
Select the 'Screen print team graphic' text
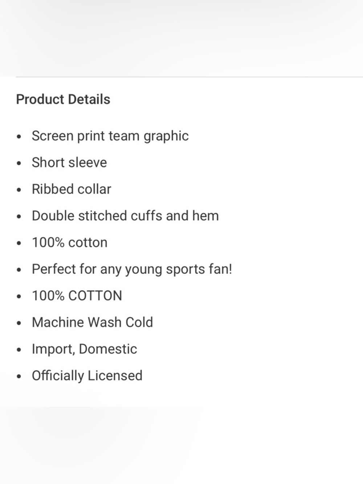[110, 136]
